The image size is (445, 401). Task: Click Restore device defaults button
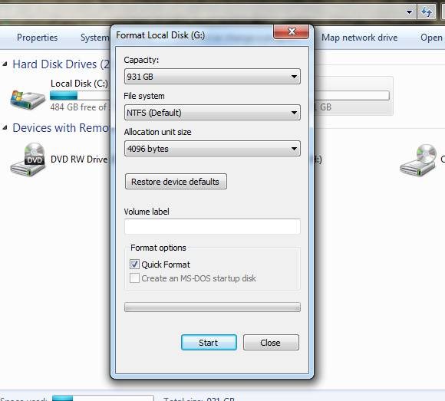click(176, 182)
